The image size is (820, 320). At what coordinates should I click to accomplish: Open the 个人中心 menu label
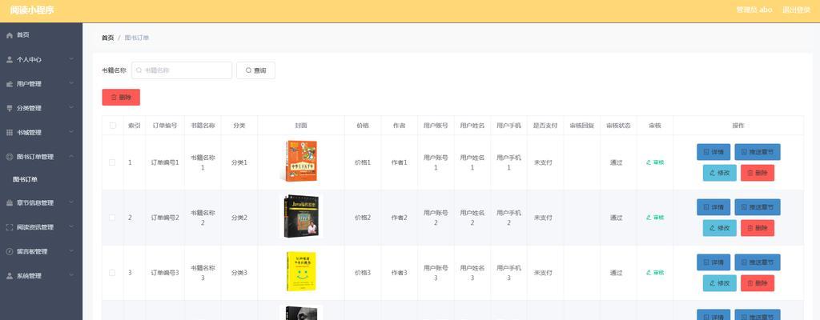pyautogui.click(x=29, y=60)
